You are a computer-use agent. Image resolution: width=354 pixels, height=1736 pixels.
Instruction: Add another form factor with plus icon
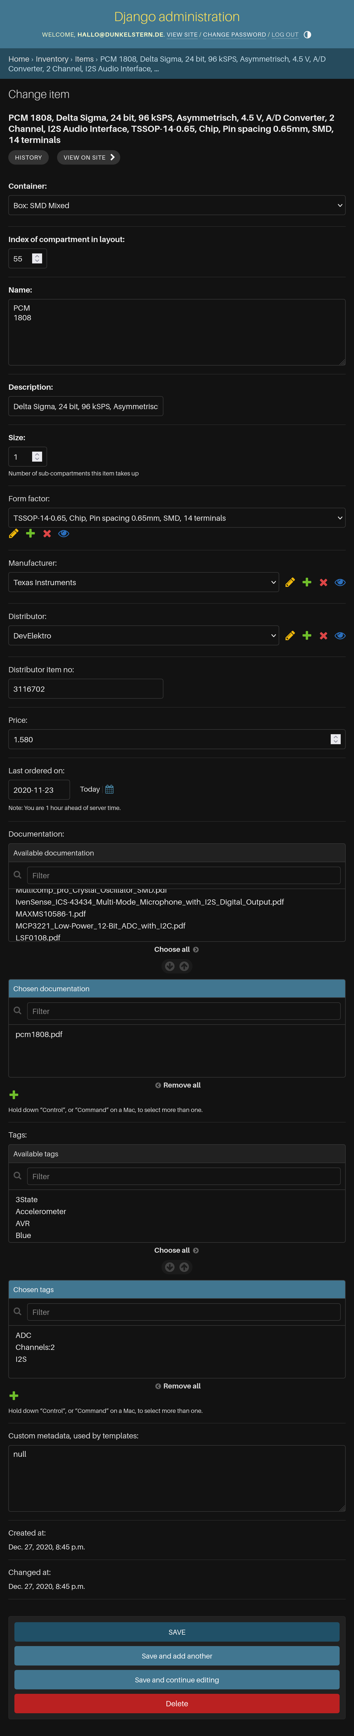point(30,534)
